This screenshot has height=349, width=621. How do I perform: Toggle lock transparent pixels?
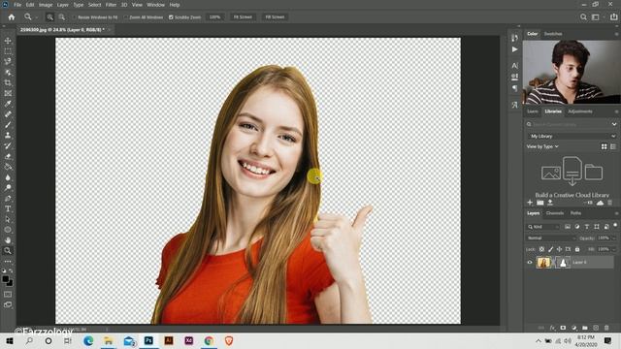pos(541,249)
